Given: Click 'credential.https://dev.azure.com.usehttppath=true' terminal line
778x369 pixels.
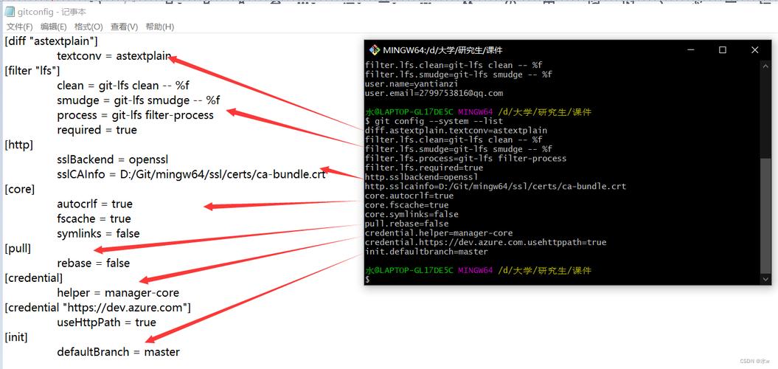Looking at the screenshot, I should (485, 242).
